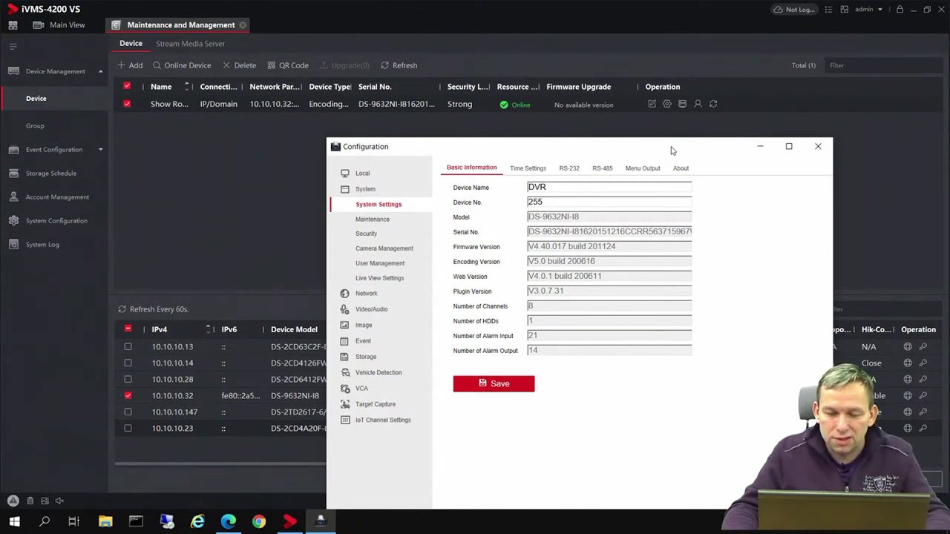The height and width of the screenshot is (534, 950).
Task: Switch to Menu Output tab
Action: [643, 168]
